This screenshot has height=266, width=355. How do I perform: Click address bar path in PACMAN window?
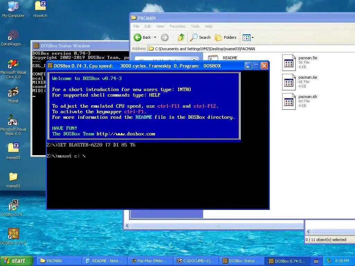tap(205, 48)
